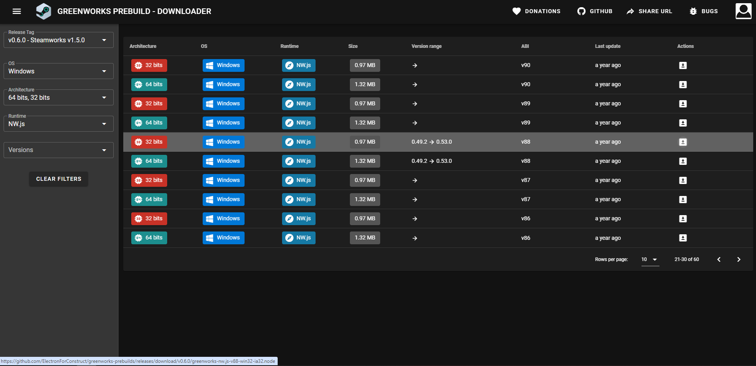Screen dimensions: 756x366
Task: Click the NW.js chip in 32 bits v90 row
Action: click(x=299, y=65)
